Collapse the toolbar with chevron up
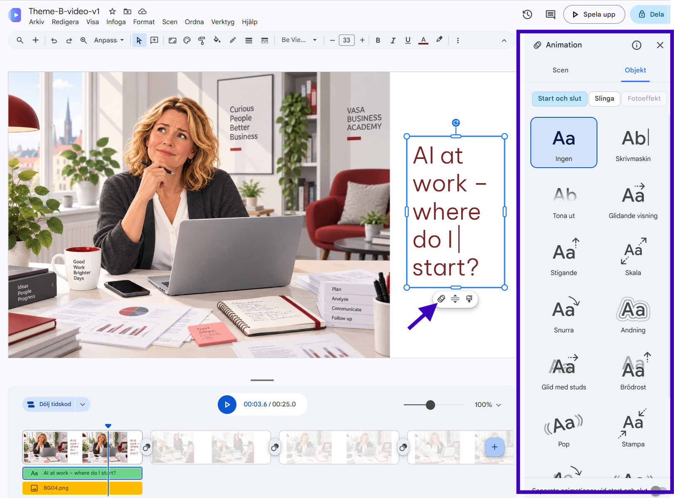Screen dimensions: 674x498 click(504, 40)
